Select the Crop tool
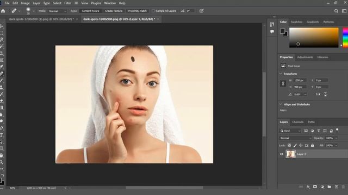Viewport: 348px width, 195px height. point(2,53)
